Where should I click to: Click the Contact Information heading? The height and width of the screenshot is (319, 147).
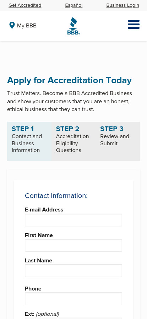coord(56,196)
